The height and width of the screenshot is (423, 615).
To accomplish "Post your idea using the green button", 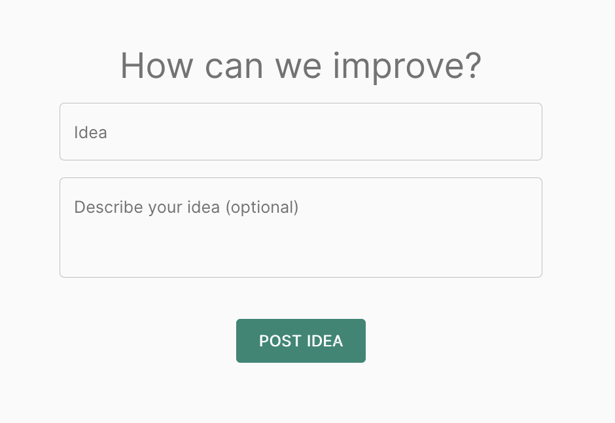I will (300, 340).
